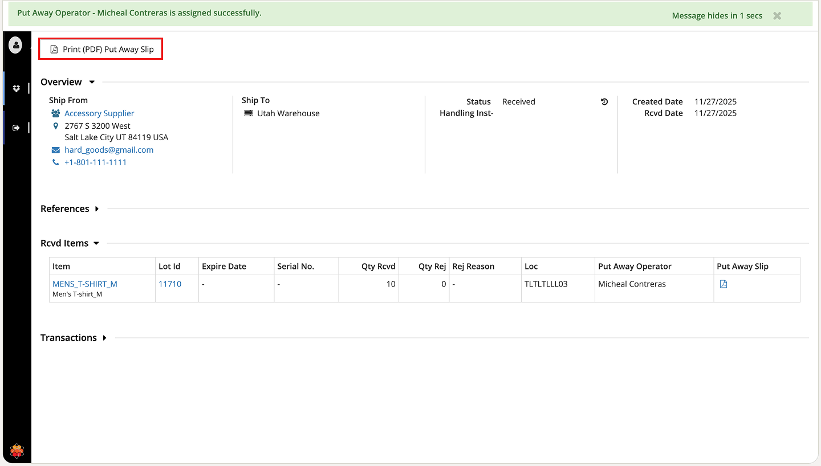Click the inventory boxes sidebar icon
The height and width of the screenshot is (466, 821).
tap(16, 88)
